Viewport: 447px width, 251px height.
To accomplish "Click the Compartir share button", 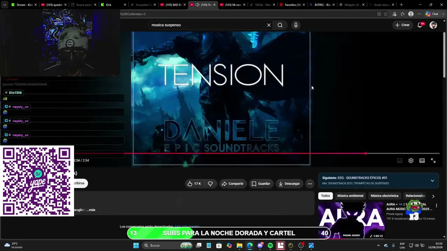I will tap(233, 184).
